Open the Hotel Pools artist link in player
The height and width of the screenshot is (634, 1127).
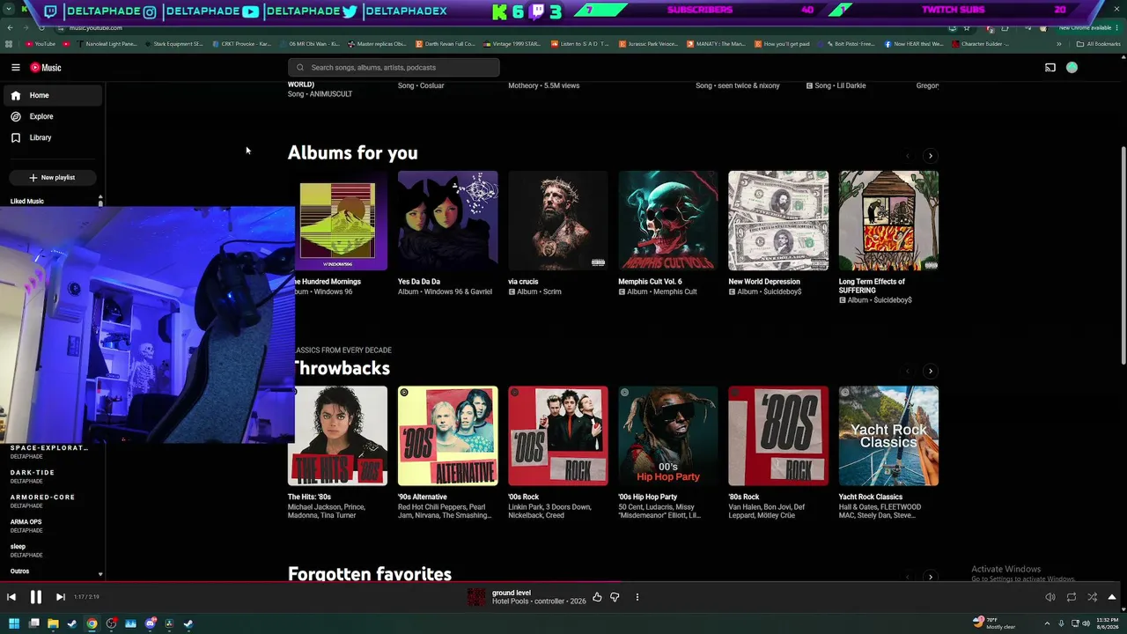pos(511,601)
